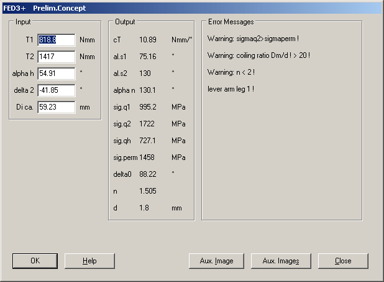Click the 'lever arm leg 1' message
The width and height of the screenshot is (384, 282).
[231, 89]
